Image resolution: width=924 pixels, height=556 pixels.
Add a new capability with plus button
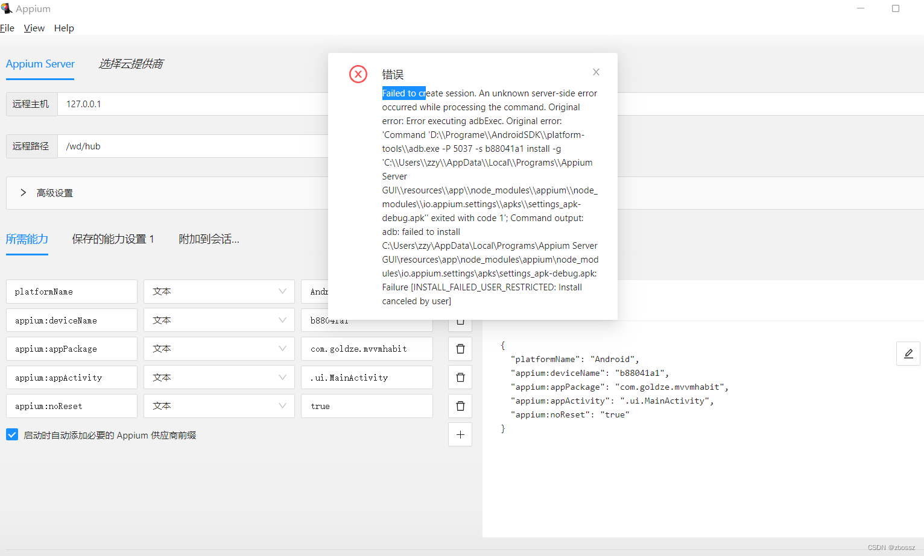[460, 434]
